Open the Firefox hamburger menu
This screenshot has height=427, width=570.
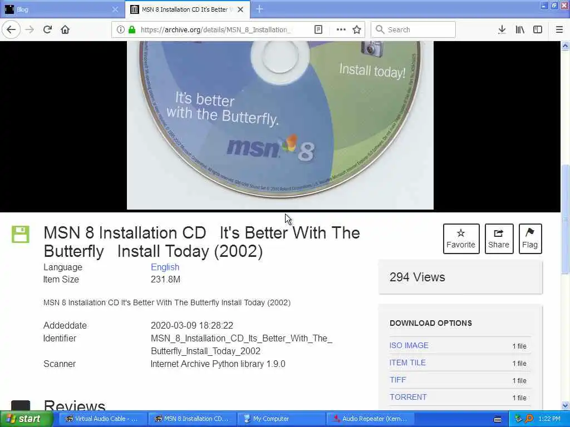tap(559, 30)
